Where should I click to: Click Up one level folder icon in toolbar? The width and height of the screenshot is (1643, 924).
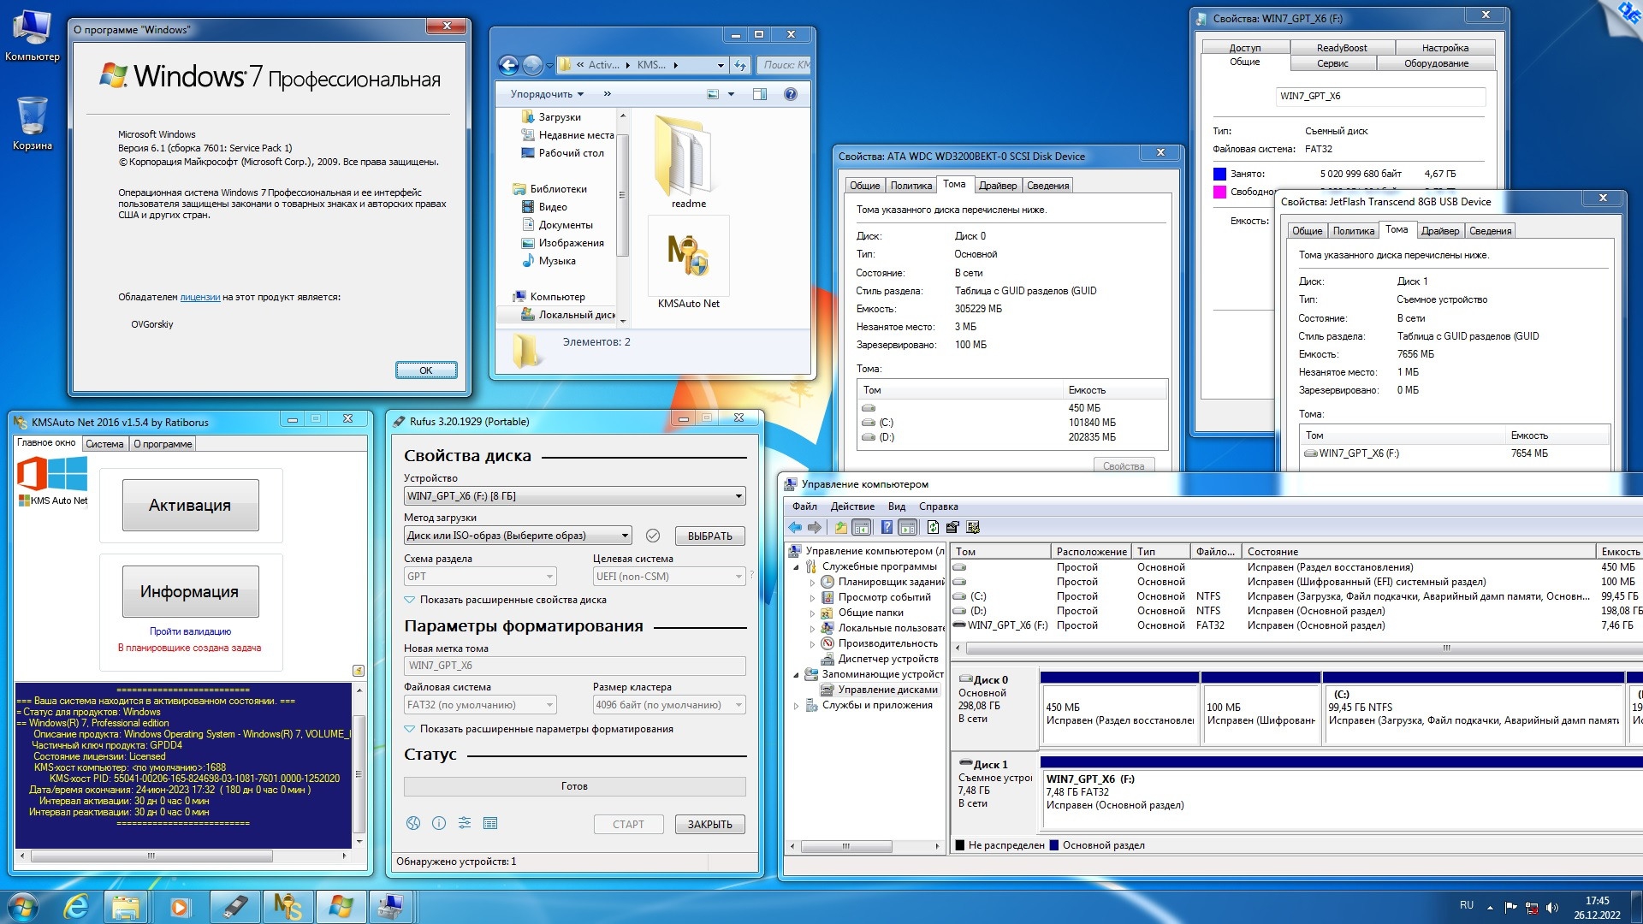841,527
